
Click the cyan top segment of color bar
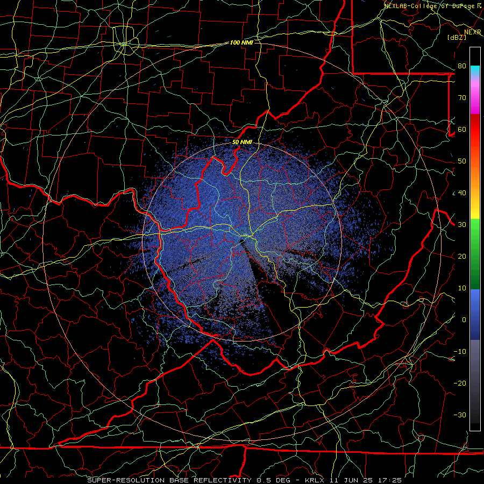pyautogui.click(x=475, y=71)
